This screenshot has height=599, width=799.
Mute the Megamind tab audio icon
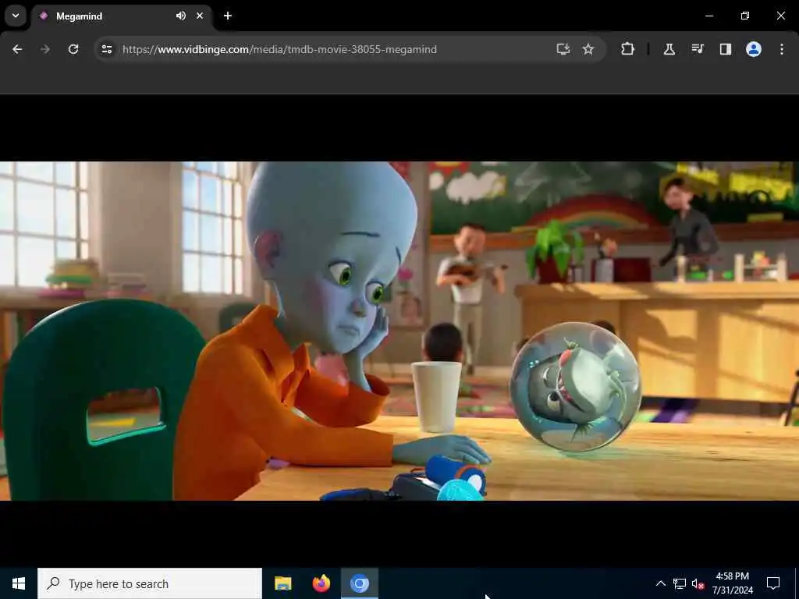181,16
